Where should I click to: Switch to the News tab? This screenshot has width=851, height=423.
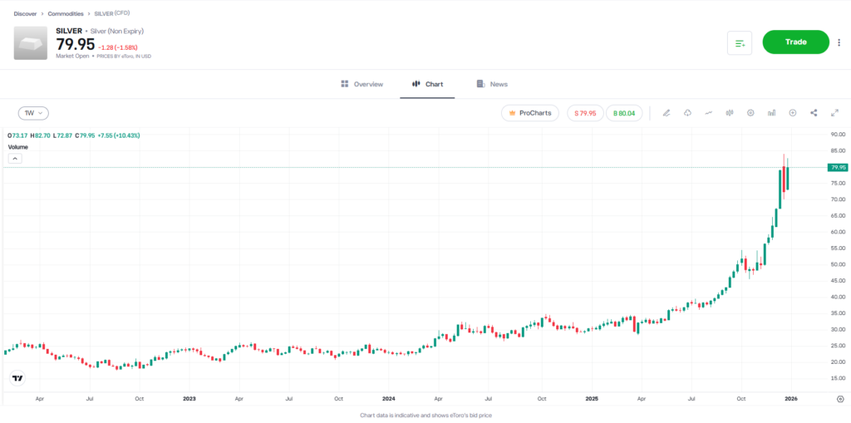tap(492, 84)
